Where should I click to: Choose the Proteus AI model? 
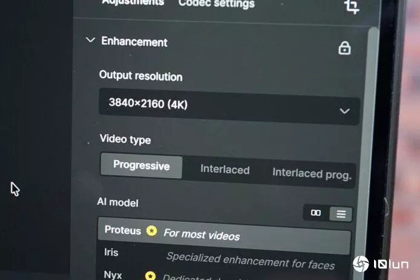[x=224, y=236]
